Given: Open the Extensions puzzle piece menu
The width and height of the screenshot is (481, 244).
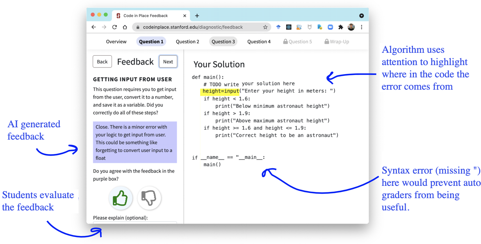Looking at the screenshot, I should [340, 27].
